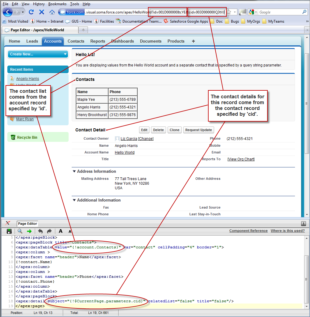Save the page in the Page Editor

click(x=9, y=231)
